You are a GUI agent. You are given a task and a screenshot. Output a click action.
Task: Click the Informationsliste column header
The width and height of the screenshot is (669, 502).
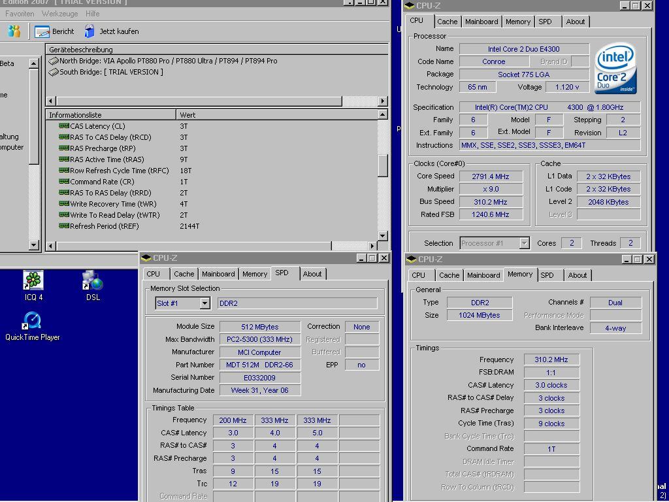click(x=111, y=115)
